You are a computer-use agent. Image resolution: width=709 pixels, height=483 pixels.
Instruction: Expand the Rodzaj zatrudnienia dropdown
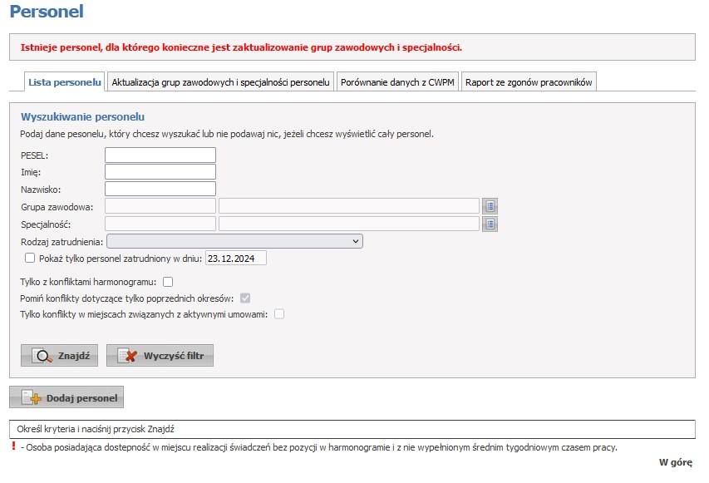[234, 241]
